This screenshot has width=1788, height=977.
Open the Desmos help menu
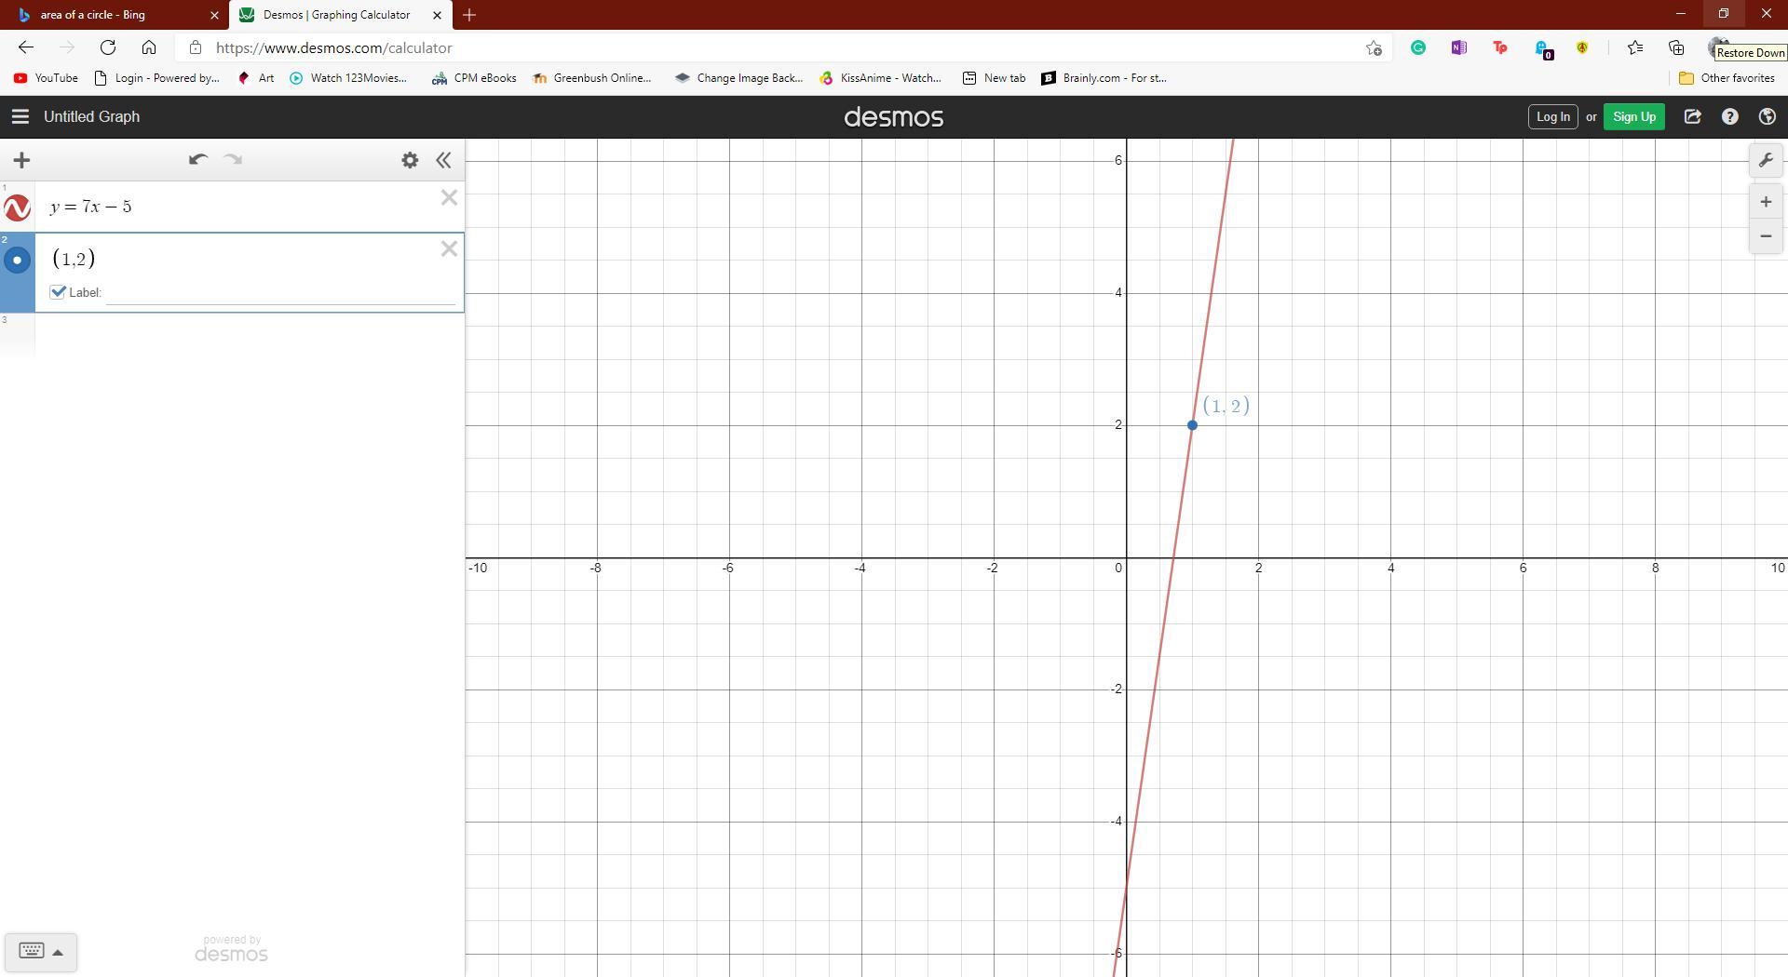point(1729,116)
